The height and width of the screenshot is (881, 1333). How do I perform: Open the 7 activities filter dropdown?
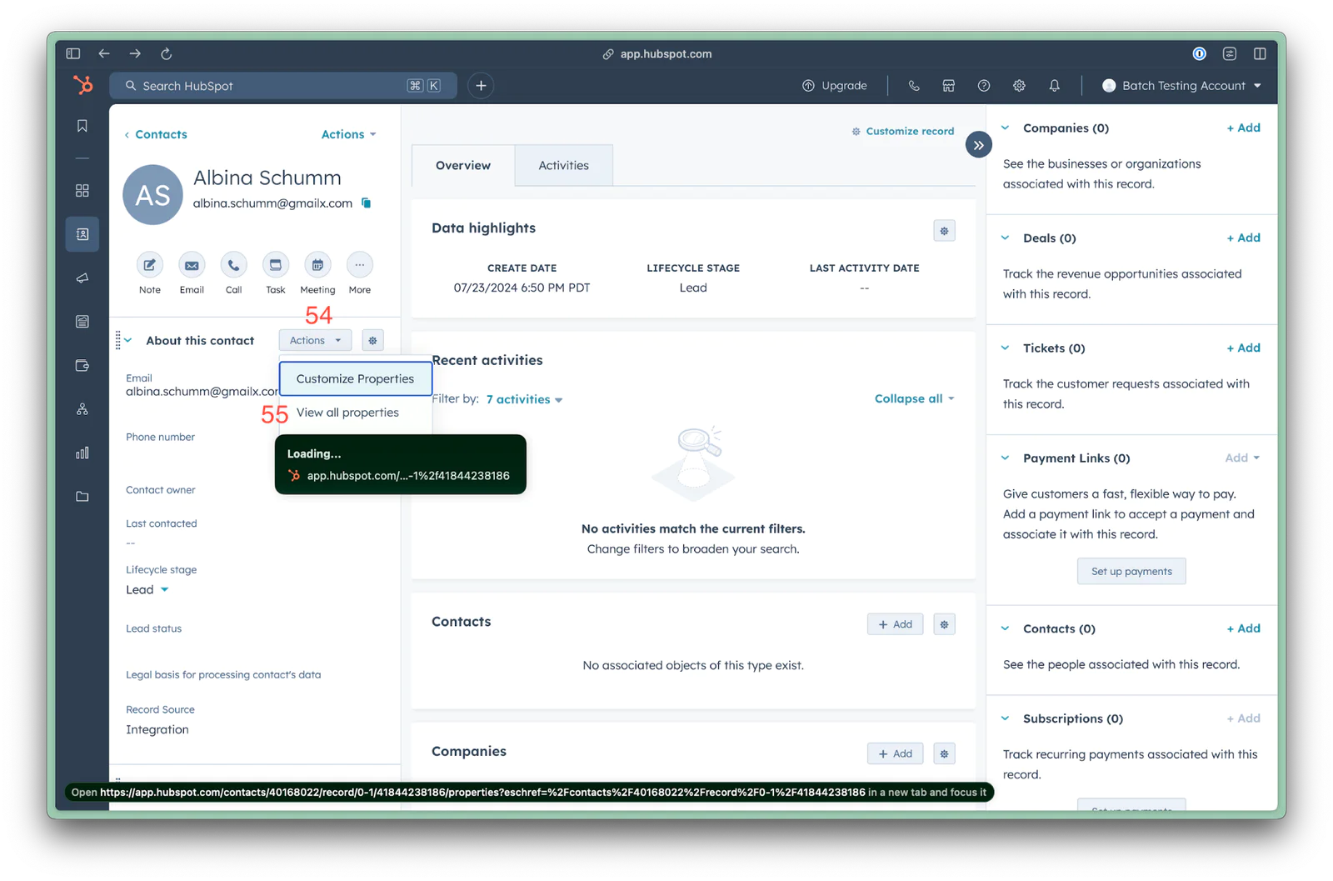[524, 400]
